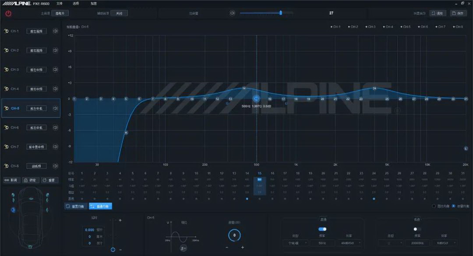Toggle the high-pass filter switch on
The image size is (473, 256).
(x=322, y=229)
